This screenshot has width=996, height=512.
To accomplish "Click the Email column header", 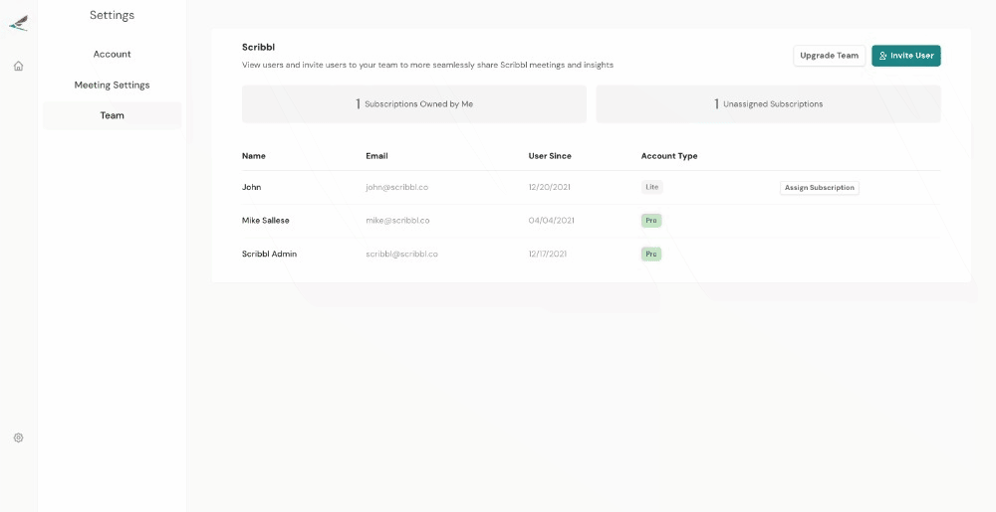I will coord(376,156).
